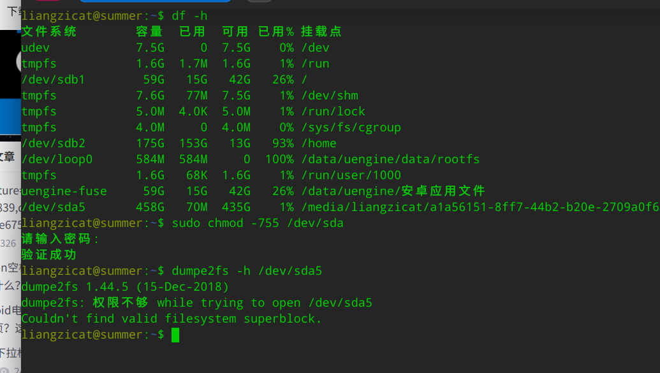This screenshot has width=660, height=373.
Task: Click the '文件系统' column header
Action: [49, 31]
